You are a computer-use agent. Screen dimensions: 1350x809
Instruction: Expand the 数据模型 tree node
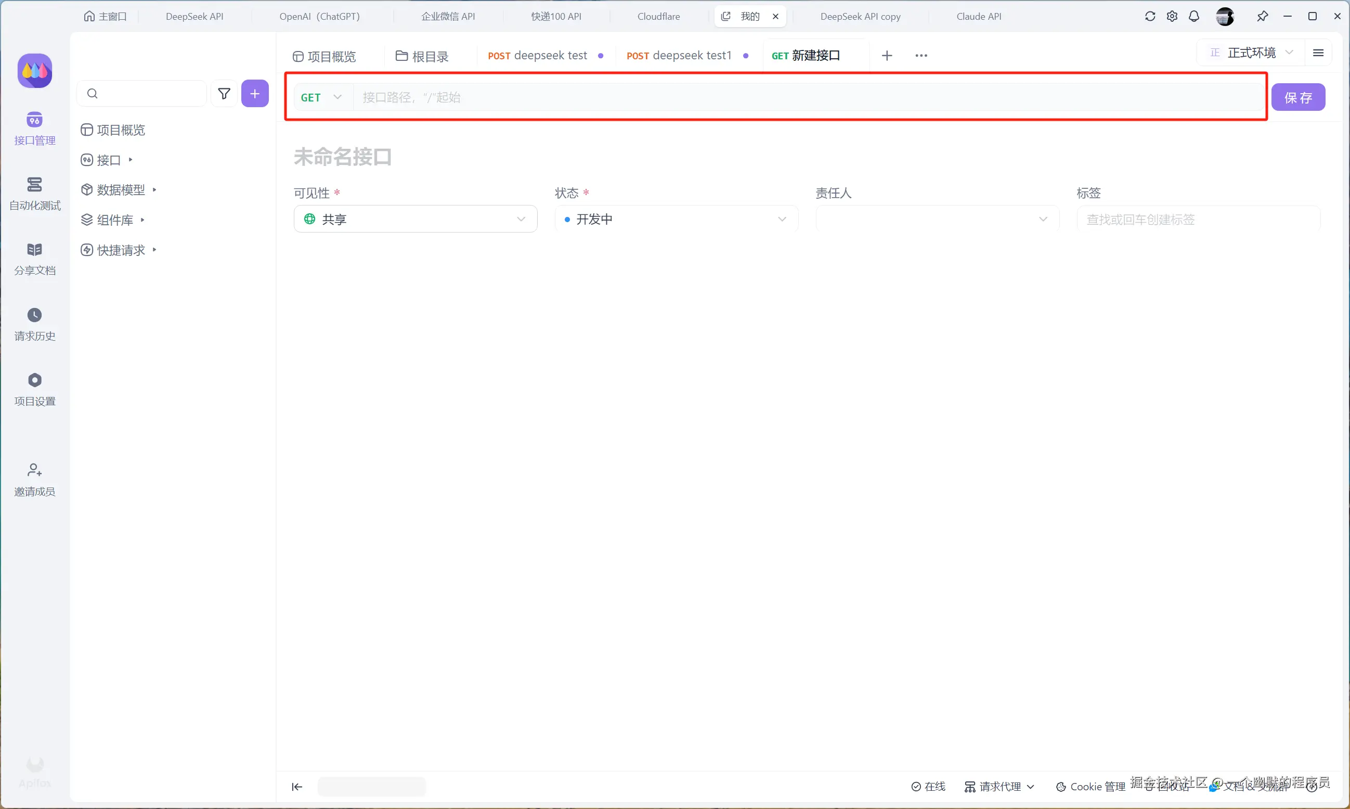[x=154, y=190]
